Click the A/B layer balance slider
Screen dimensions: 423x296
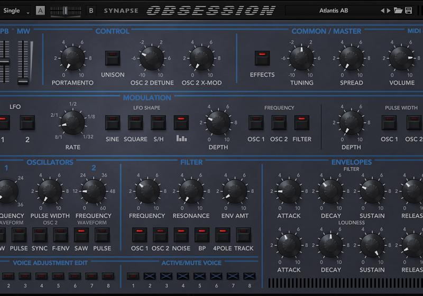[x=66, y=11]
